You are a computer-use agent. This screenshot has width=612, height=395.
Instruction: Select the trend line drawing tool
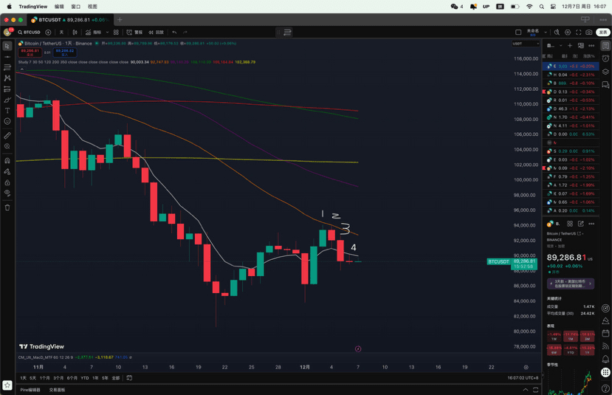tap(7, 57)
